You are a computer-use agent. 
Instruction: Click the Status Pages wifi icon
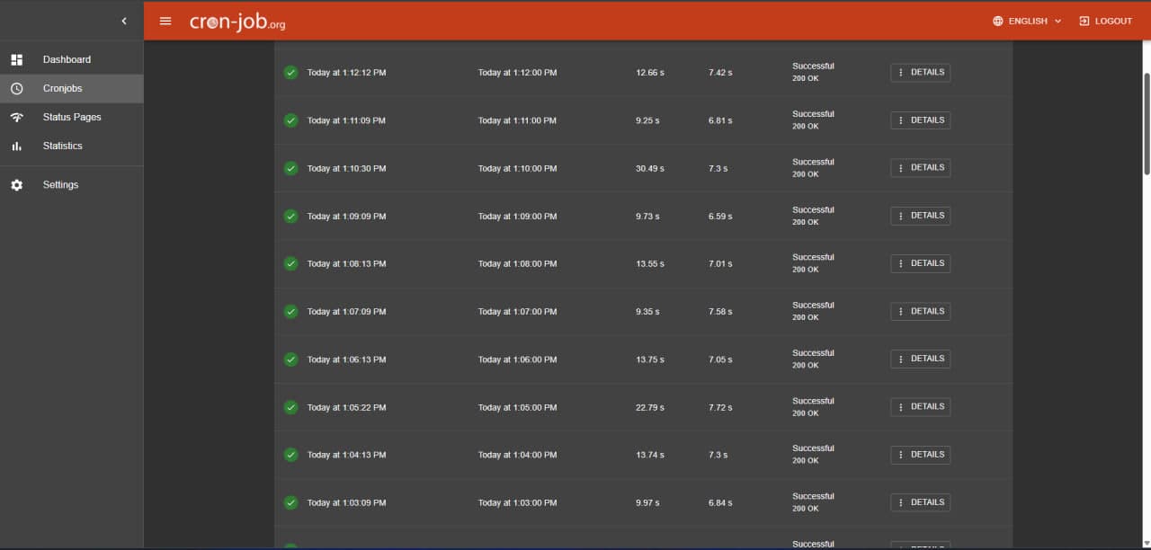(x=16, y=117)
